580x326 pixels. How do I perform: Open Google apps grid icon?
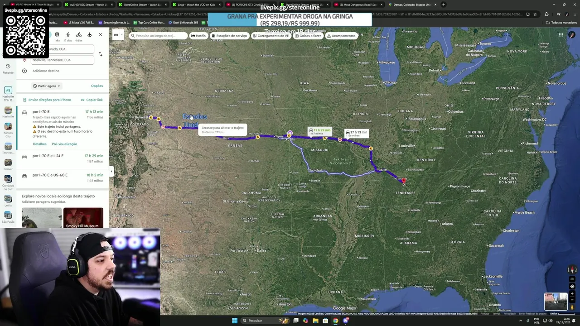tap(561, 35)
